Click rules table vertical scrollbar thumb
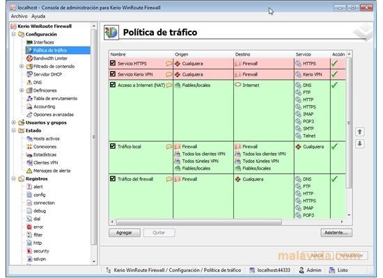Image resolution: width=383 pixels, height=278 pixels. coord(349,122)
